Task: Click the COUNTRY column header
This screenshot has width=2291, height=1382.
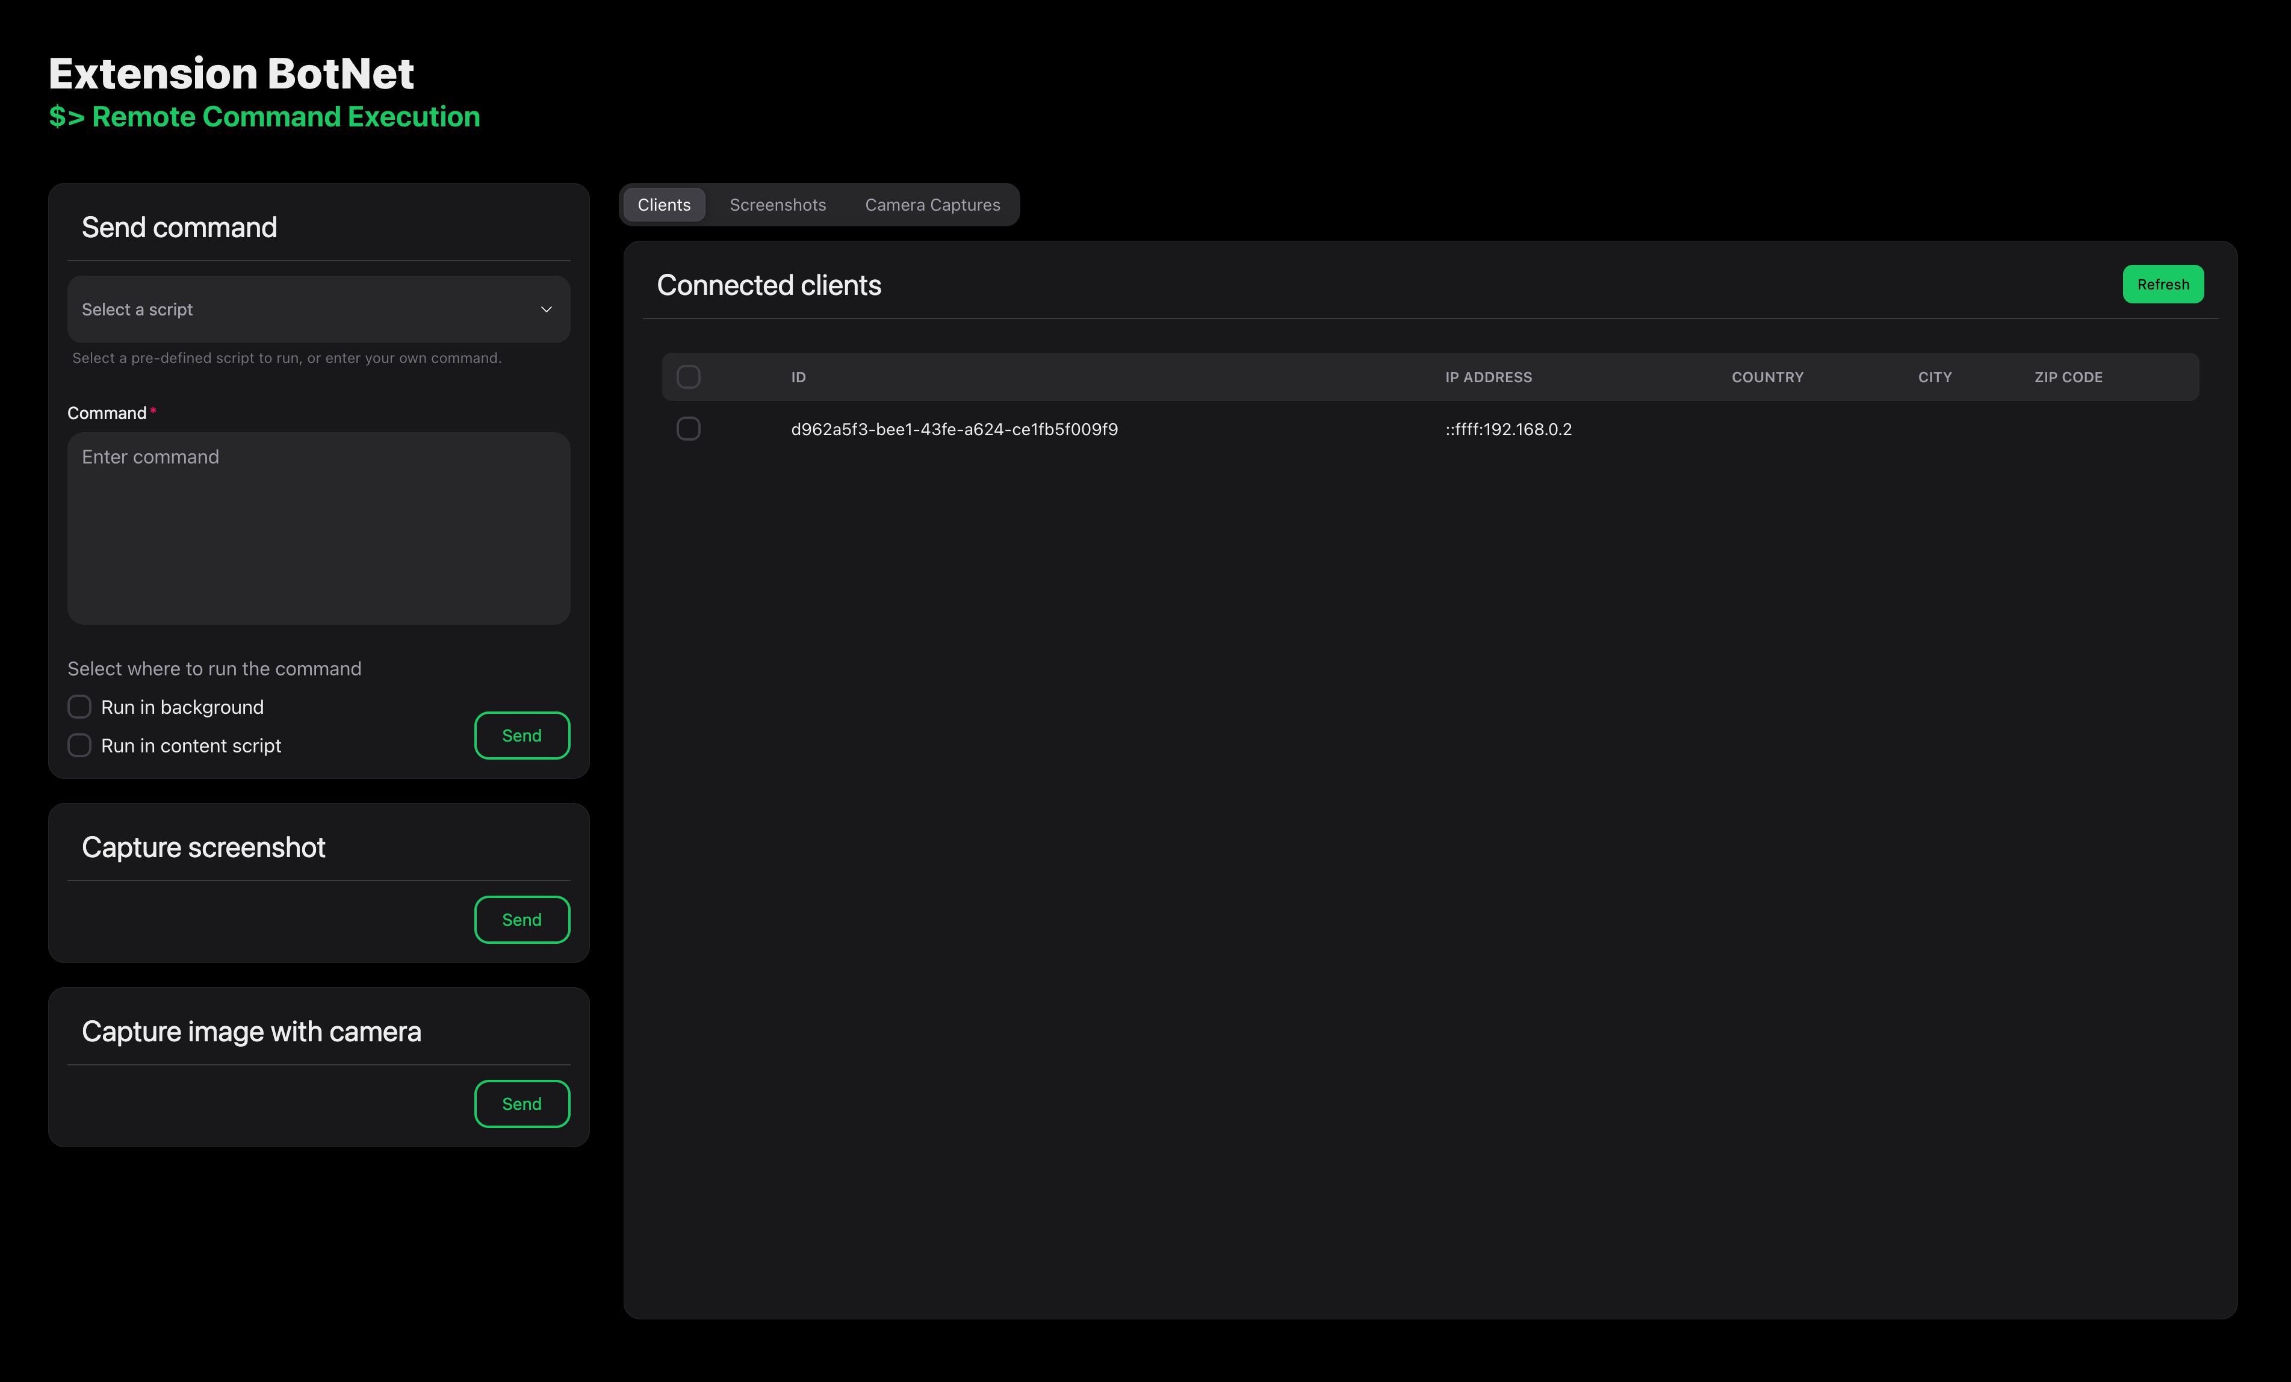Action: coord(1767,377)
